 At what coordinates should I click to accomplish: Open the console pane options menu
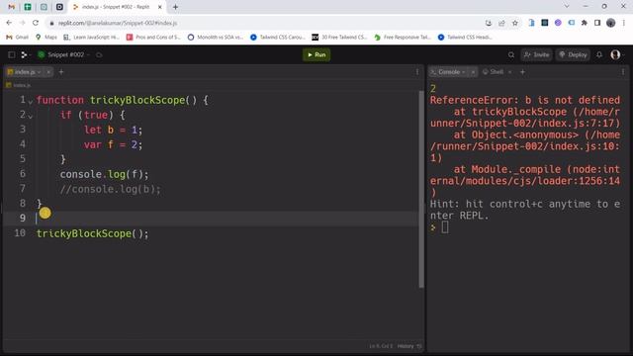tap(623, 72)
